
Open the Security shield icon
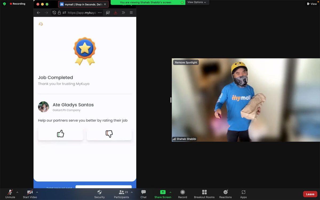click(99, 192)
